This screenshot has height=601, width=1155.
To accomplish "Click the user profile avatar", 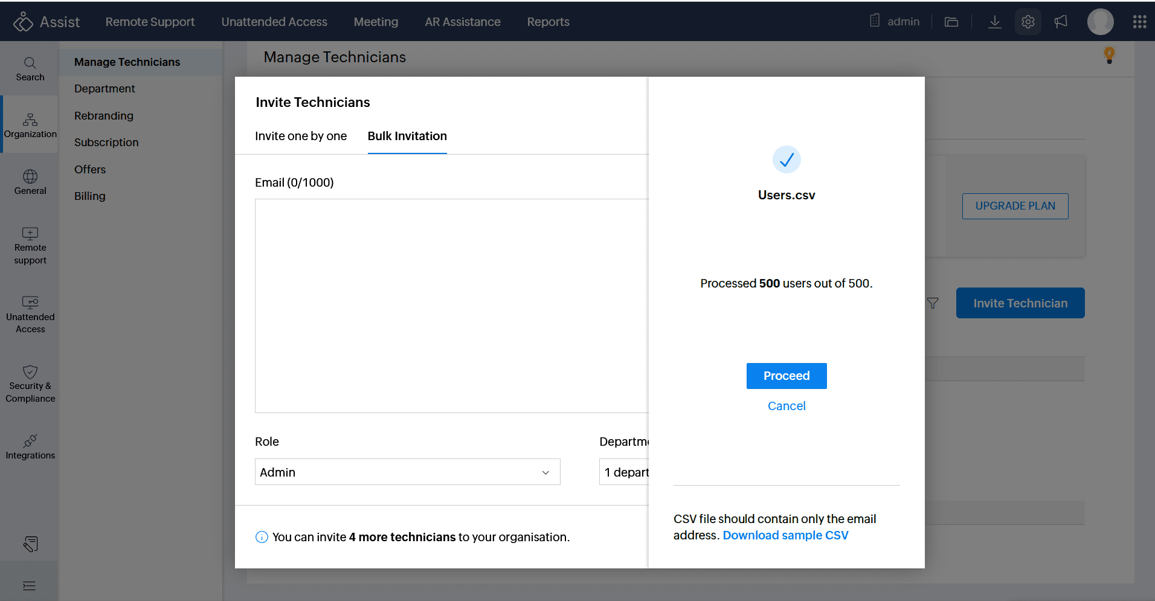I will point(1100,22).
